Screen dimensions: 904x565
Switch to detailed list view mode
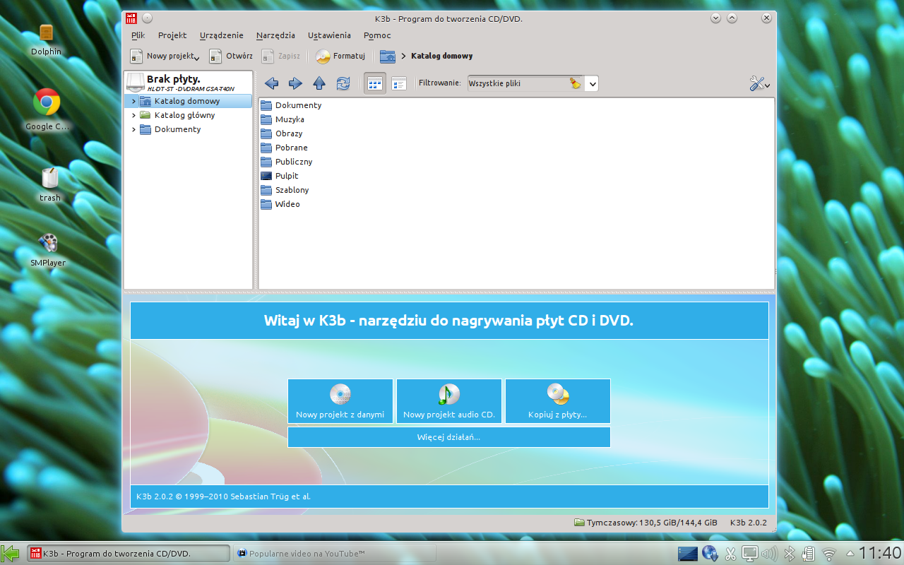[x=399, y=83]
